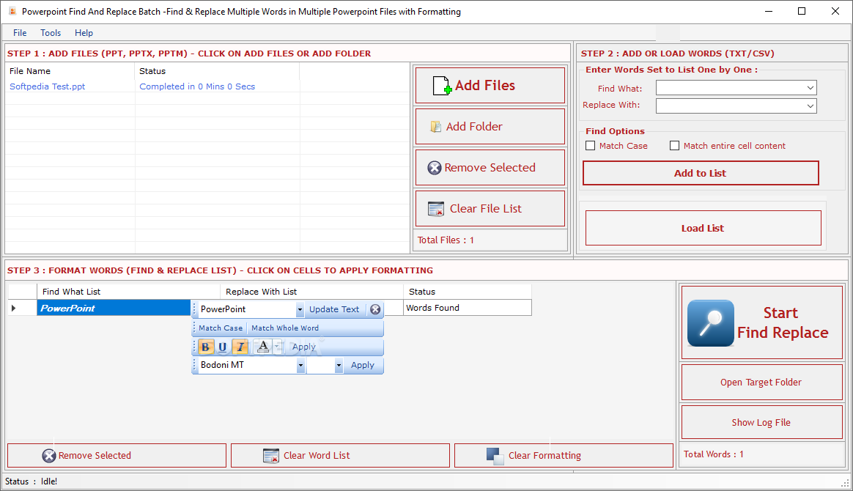The width and height of the screenshot is (853, 491).
Task: Click the Total Files : 1 label
Action: click(446, 240)
